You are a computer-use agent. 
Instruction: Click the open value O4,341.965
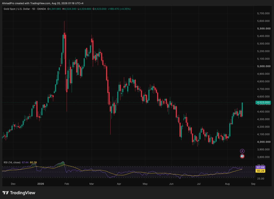54,9
